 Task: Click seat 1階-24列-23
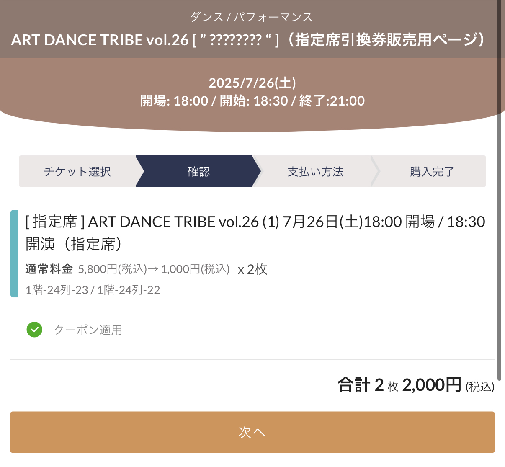point(57,290)
